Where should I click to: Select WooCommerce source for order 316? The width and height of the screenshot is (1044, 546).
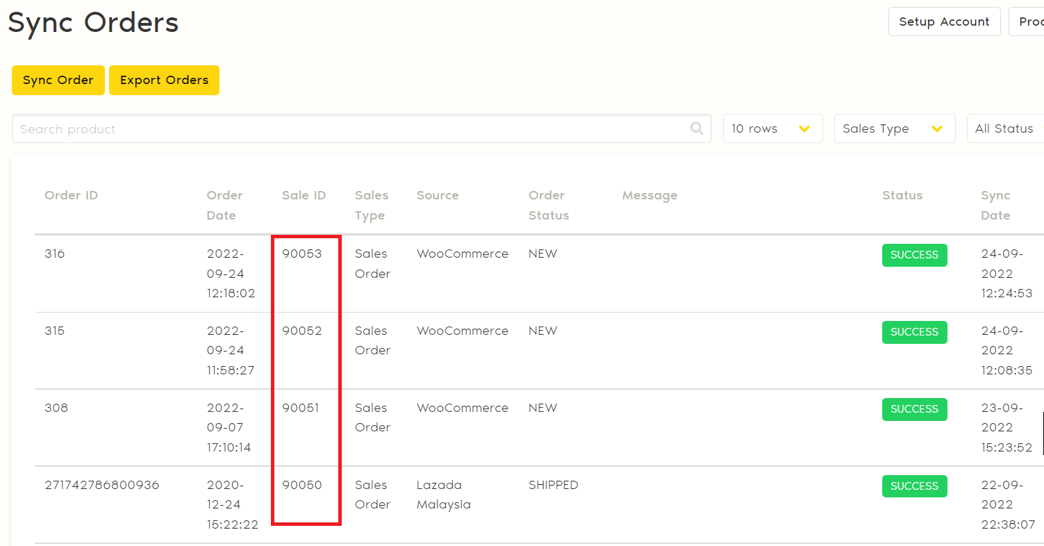(x=463, y=254)
